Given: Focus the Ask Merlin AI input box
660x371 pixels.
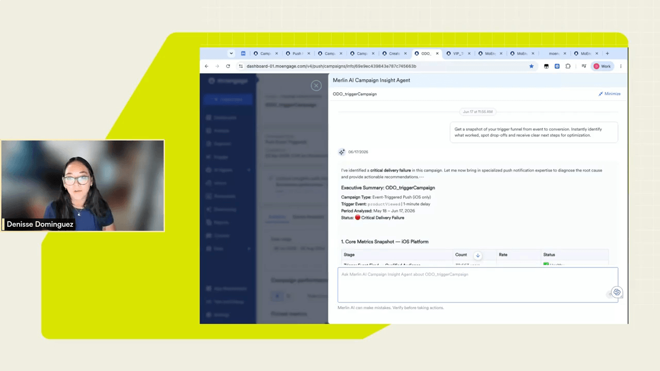Looking at the screenshot, I should 477,284.
